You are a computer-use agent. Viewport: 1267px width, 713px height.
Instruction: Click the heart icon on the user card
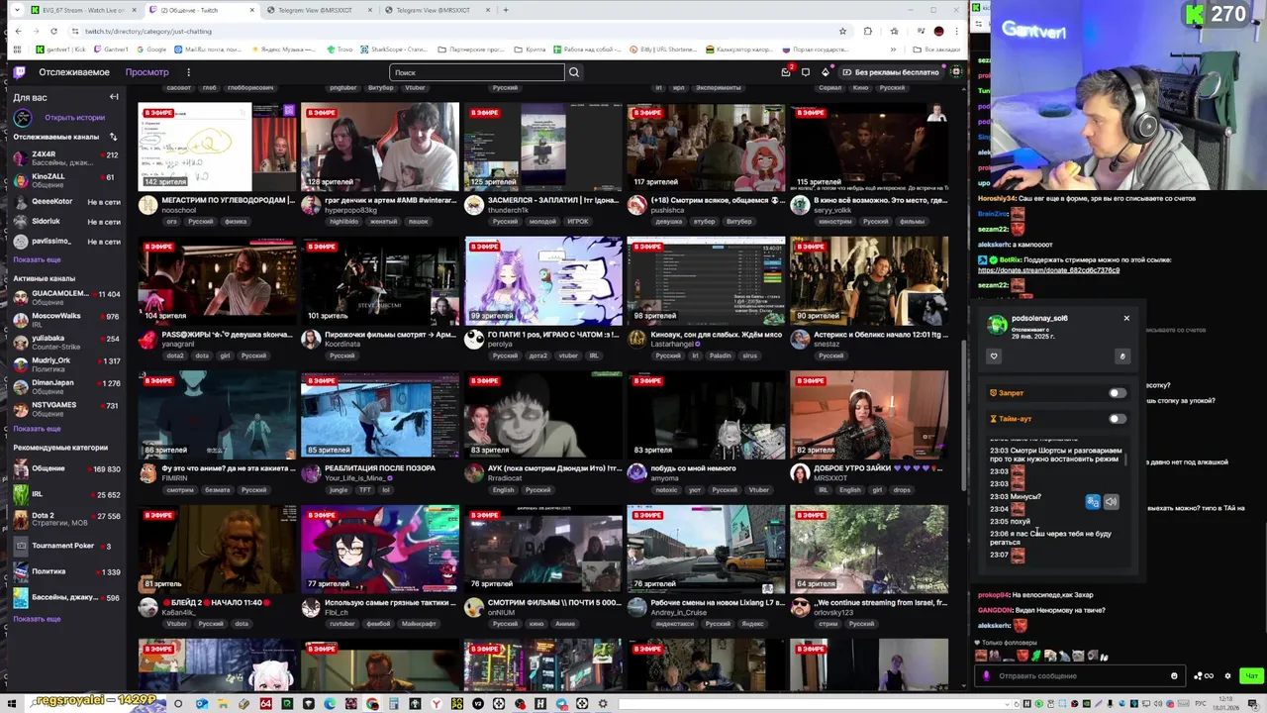994,356
